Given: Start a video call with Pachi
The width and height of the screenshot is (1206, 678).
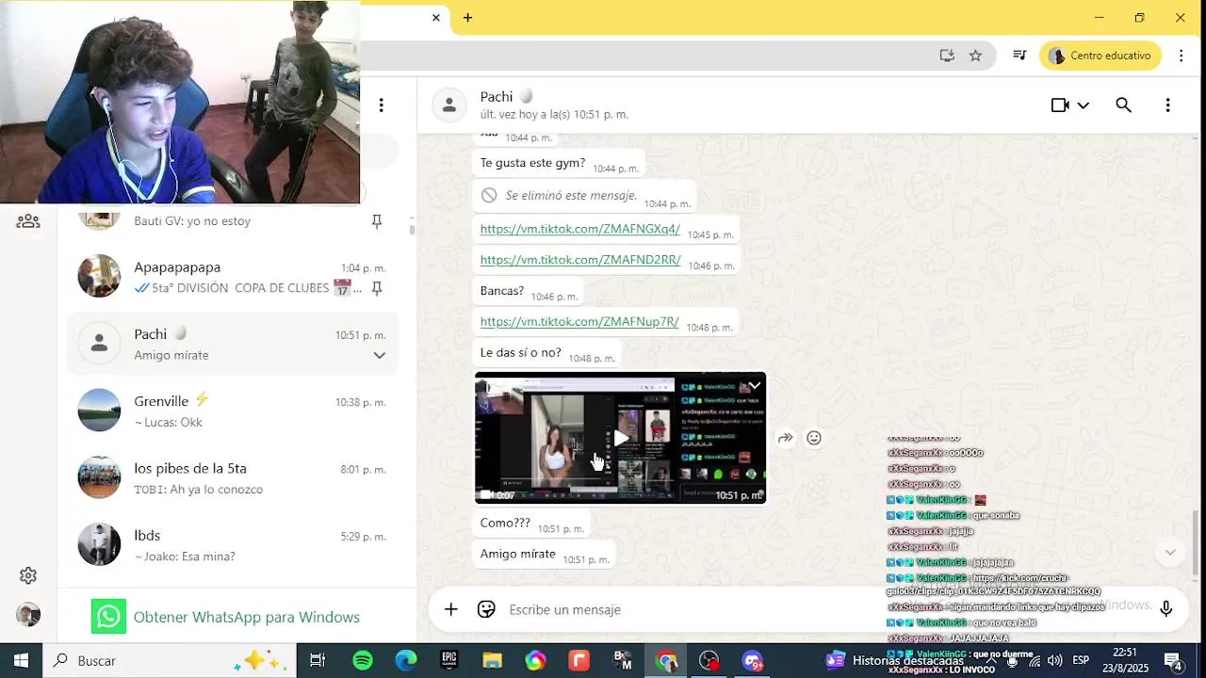Looking at the screenshot, I should [1060, 105].
